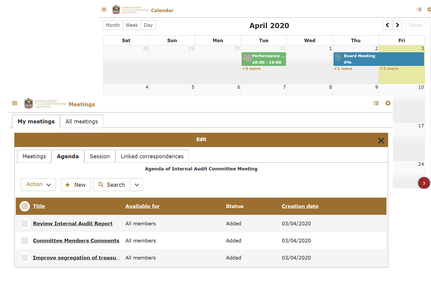431x287 pixels.
Task: Click the New agenda button
Action: click(76, 185)
